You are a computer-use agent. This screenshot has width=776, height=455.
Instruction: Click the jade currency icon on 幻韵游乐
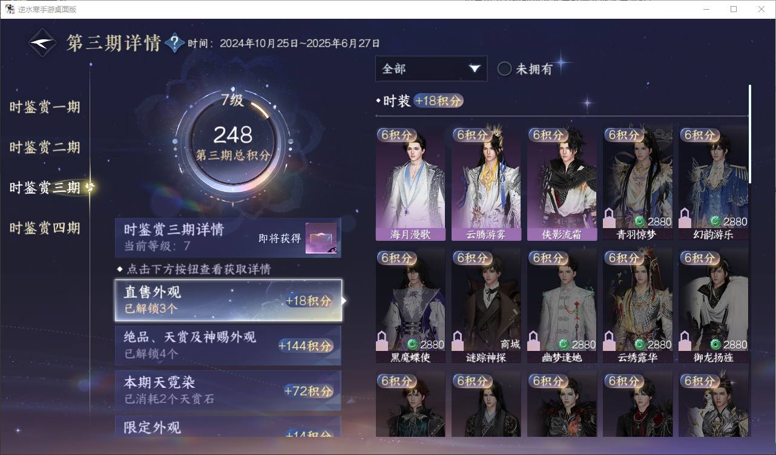pos(715,221)
